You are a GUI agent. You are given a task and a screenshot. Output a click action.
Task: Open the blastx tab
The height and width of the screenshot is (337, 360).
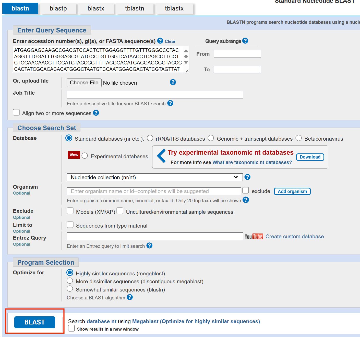(96, 8)
